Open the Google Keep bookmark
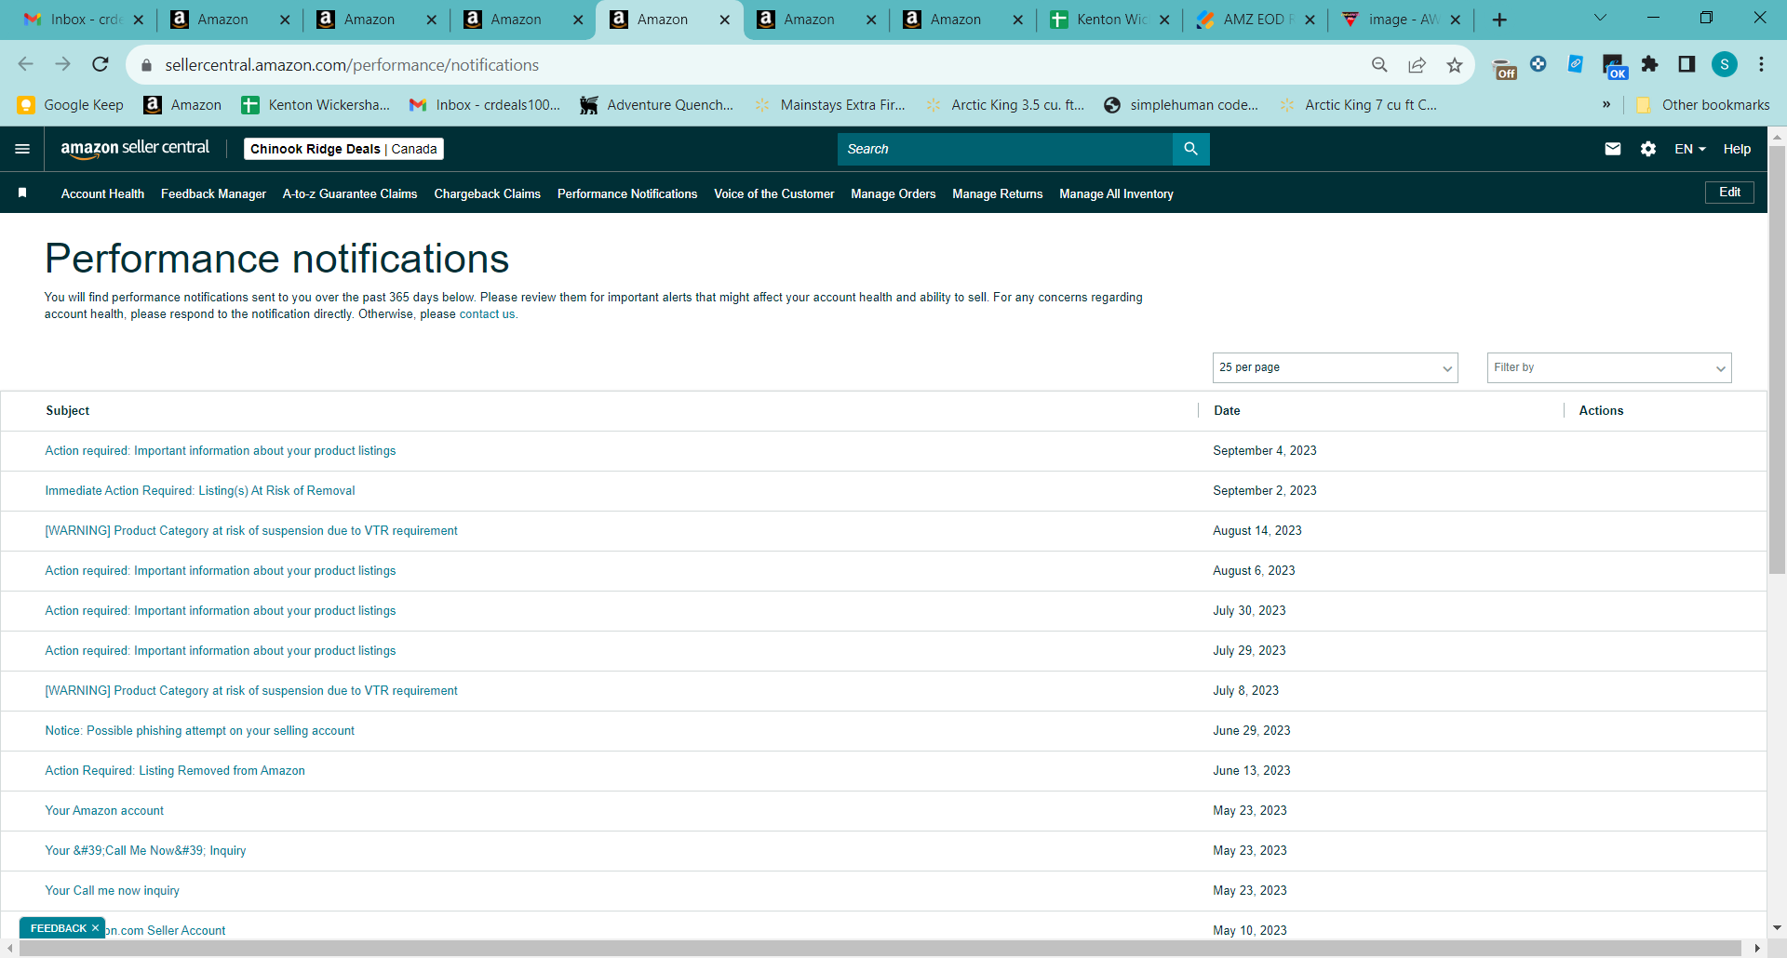The width and height of the screenshot is (1787, 958). [x=71, y=105]
